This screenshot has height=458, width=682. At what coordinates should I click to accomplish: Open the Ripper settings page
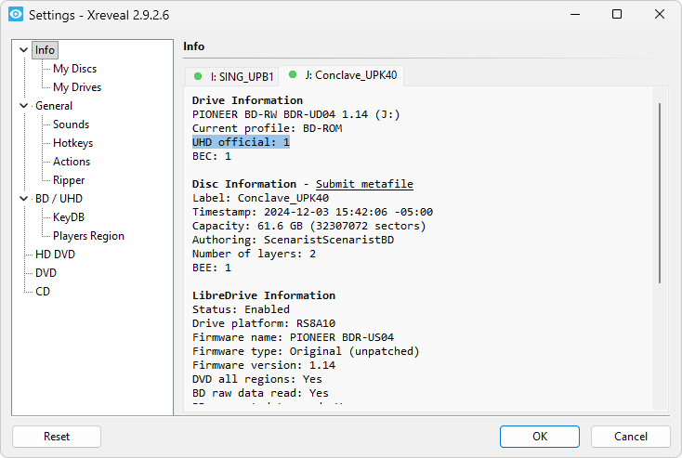click(x=69, y=180)
